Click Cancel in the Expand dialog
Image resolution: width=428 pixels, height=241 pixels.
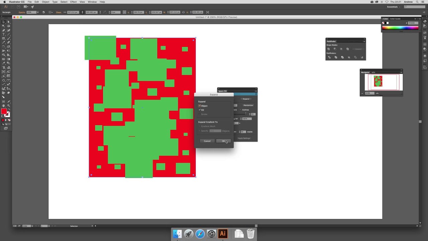pos(207,141)
